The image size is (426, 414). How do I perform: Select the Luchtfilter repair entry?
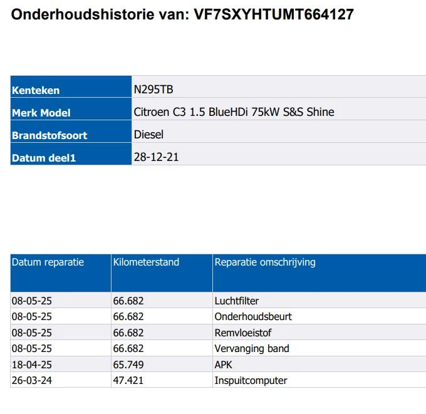(237, 301)
